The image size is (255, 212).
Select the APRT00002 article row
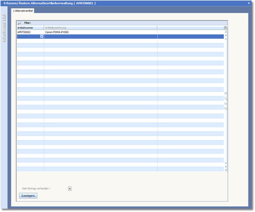(x=24, y=32)
